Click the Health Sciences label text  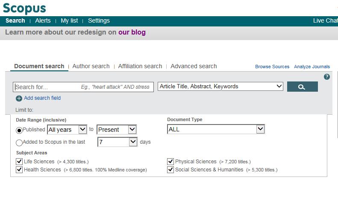click(42, 170)
